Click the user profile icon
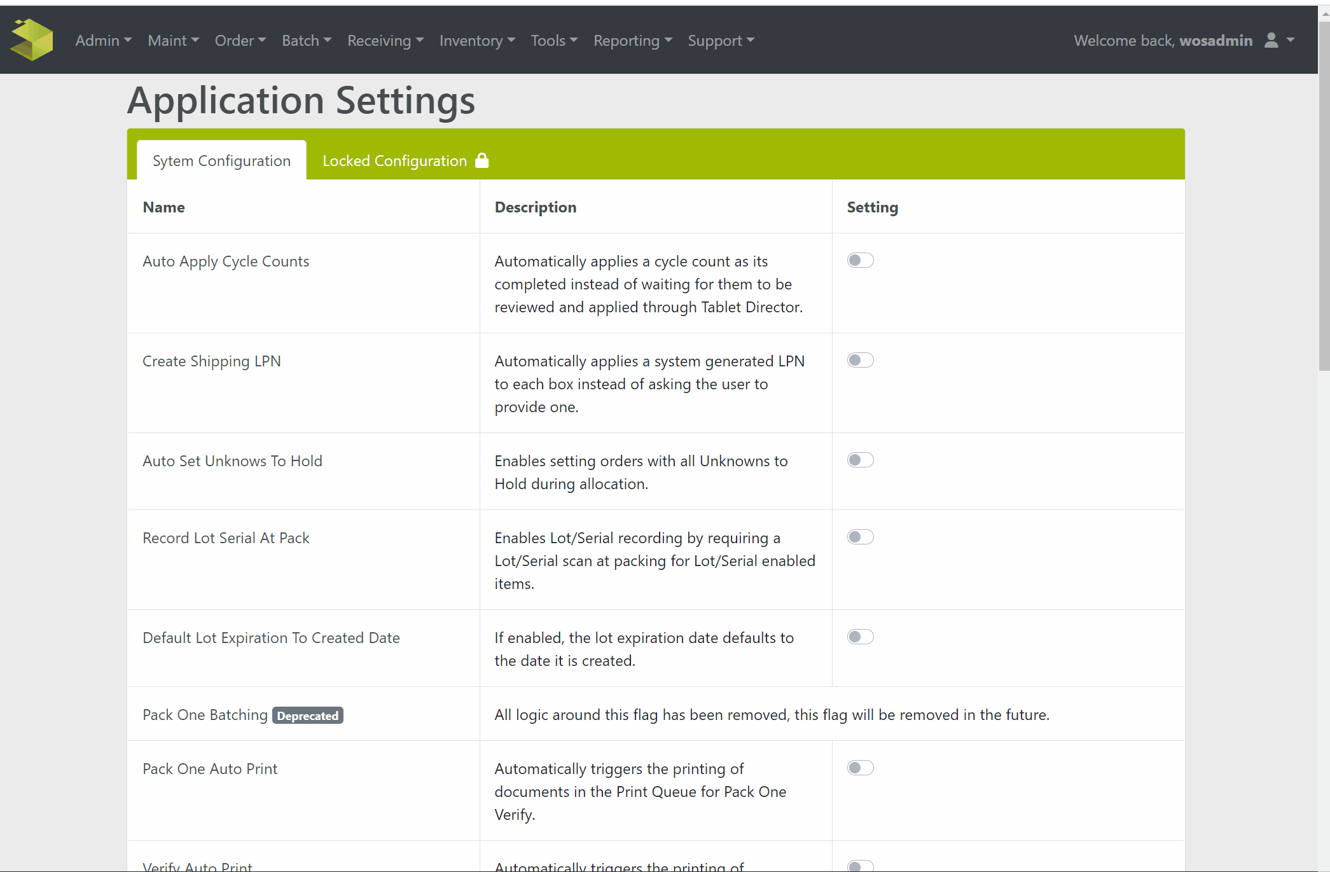Screen dimensions: 1330x872 (x=1271, y=40)
